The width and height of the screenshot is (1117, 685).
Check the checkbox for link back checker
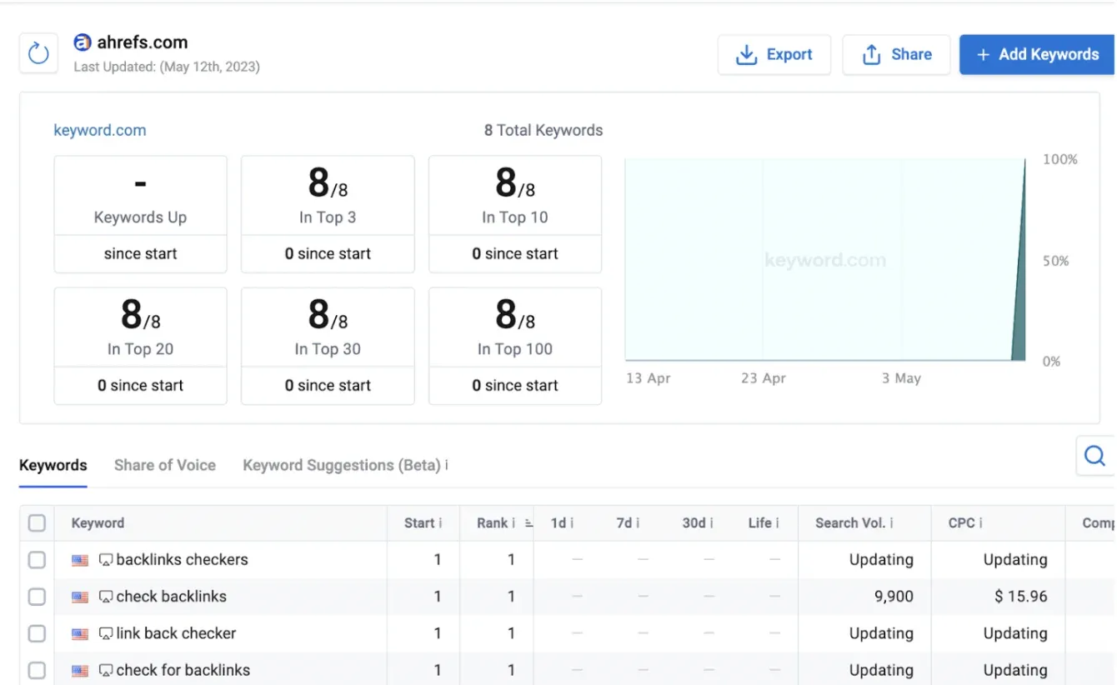(37, 633)
